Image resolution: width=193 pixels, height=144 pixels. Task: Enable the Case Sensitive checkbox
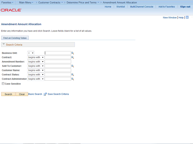tap(3, 84)
